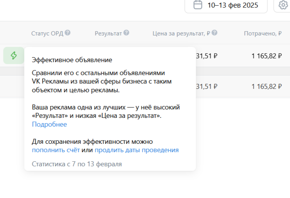Click the продлить даты проведения link

(x=137, y=150)
